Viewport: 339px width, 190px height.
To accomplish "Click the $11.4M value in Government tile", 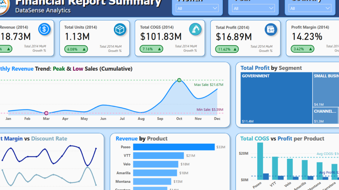I will click(248, 121).
